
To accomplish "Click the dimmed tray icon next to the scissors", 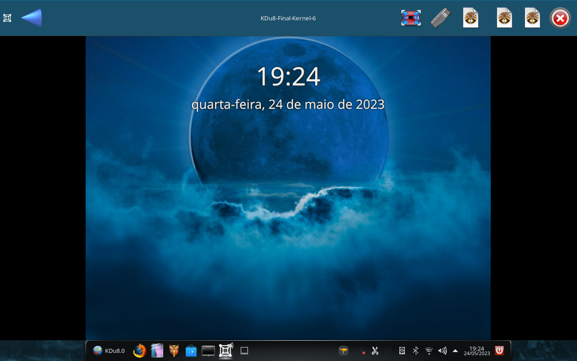I will 388,351.
